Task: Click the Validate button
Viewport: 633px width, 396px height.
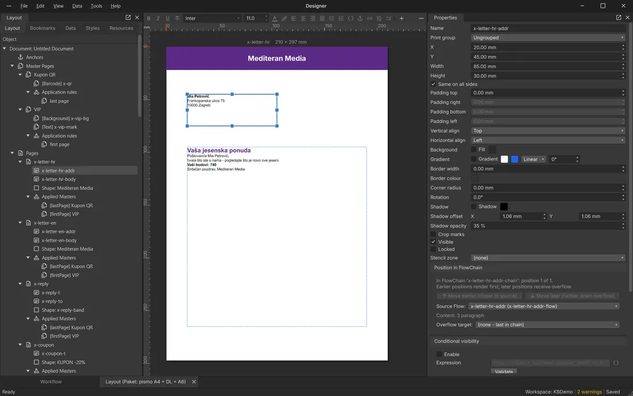Action: (504, 371)
